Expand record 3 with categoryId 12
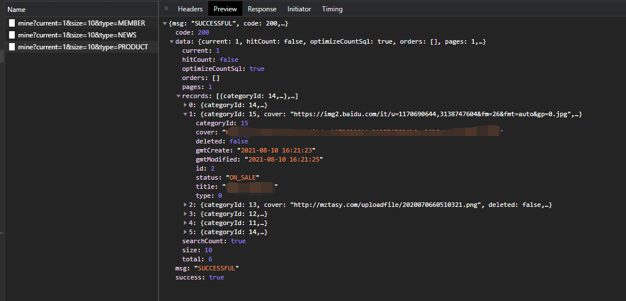626x301 pixels. (186, 214)
